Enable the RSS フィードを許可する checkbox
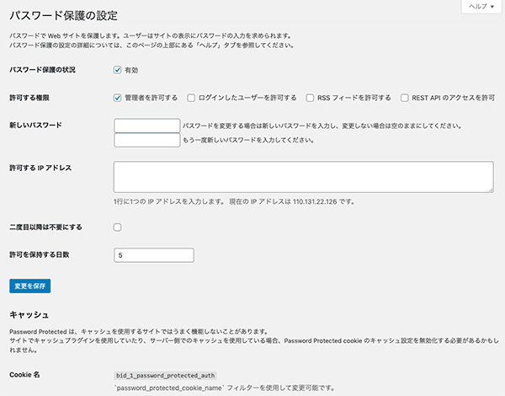The height and width of the screenshot is (396, 505). (x=311, y=98)
